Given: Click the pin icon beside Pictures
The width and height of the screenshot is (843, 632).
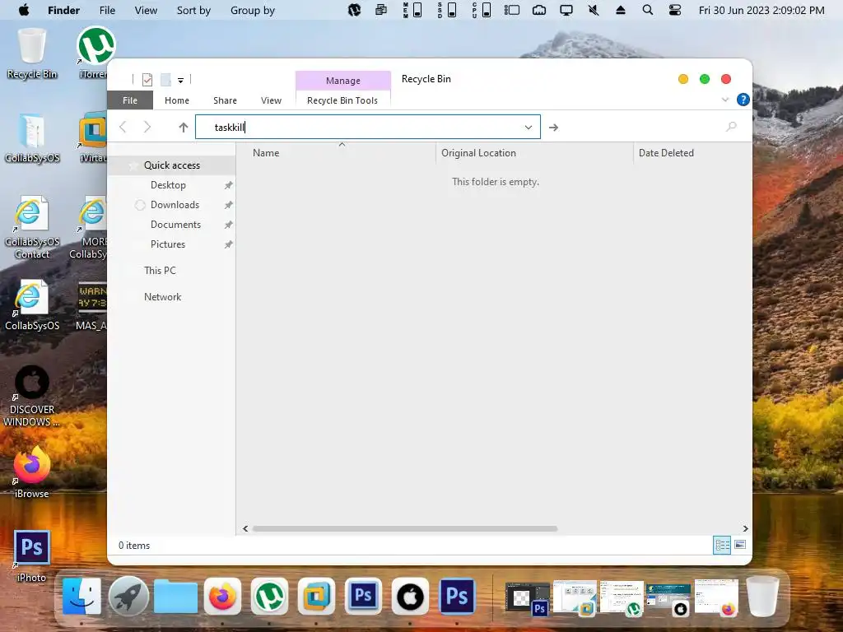Looking at the screenshot, I should [229, 244].
